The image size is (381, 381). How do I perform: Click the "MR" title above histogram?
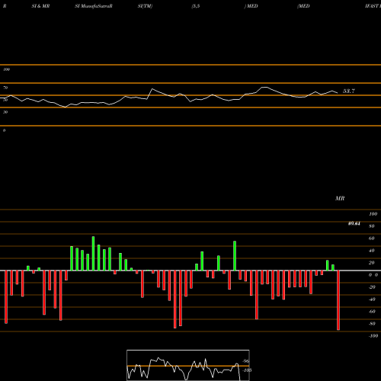pyautogui.click(x=340, y=198)
